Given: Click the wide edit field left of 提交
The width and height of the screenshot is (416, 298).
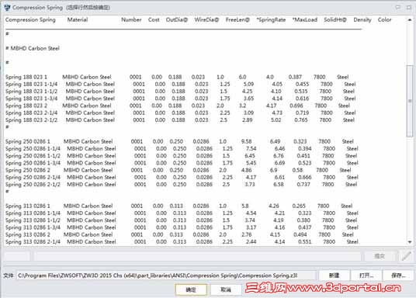Looking at the screenshot, I should pyautogui.click(x=197, y=256).
